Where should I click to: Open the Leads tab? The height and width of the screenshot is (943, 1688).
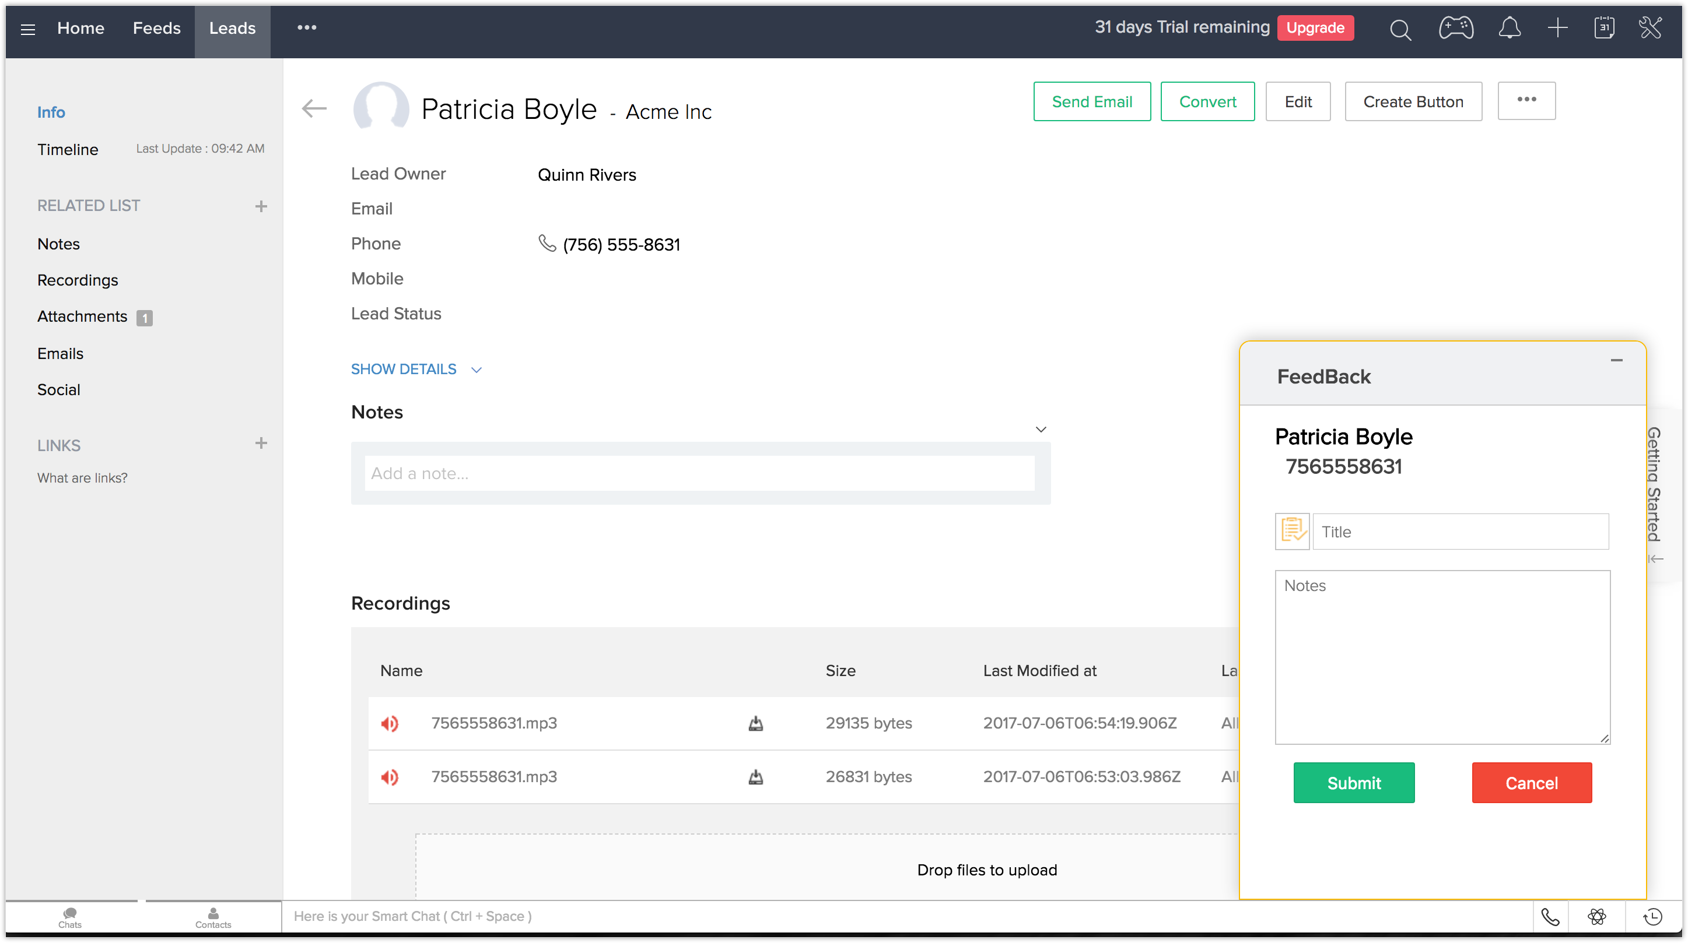tap(232, 29)
